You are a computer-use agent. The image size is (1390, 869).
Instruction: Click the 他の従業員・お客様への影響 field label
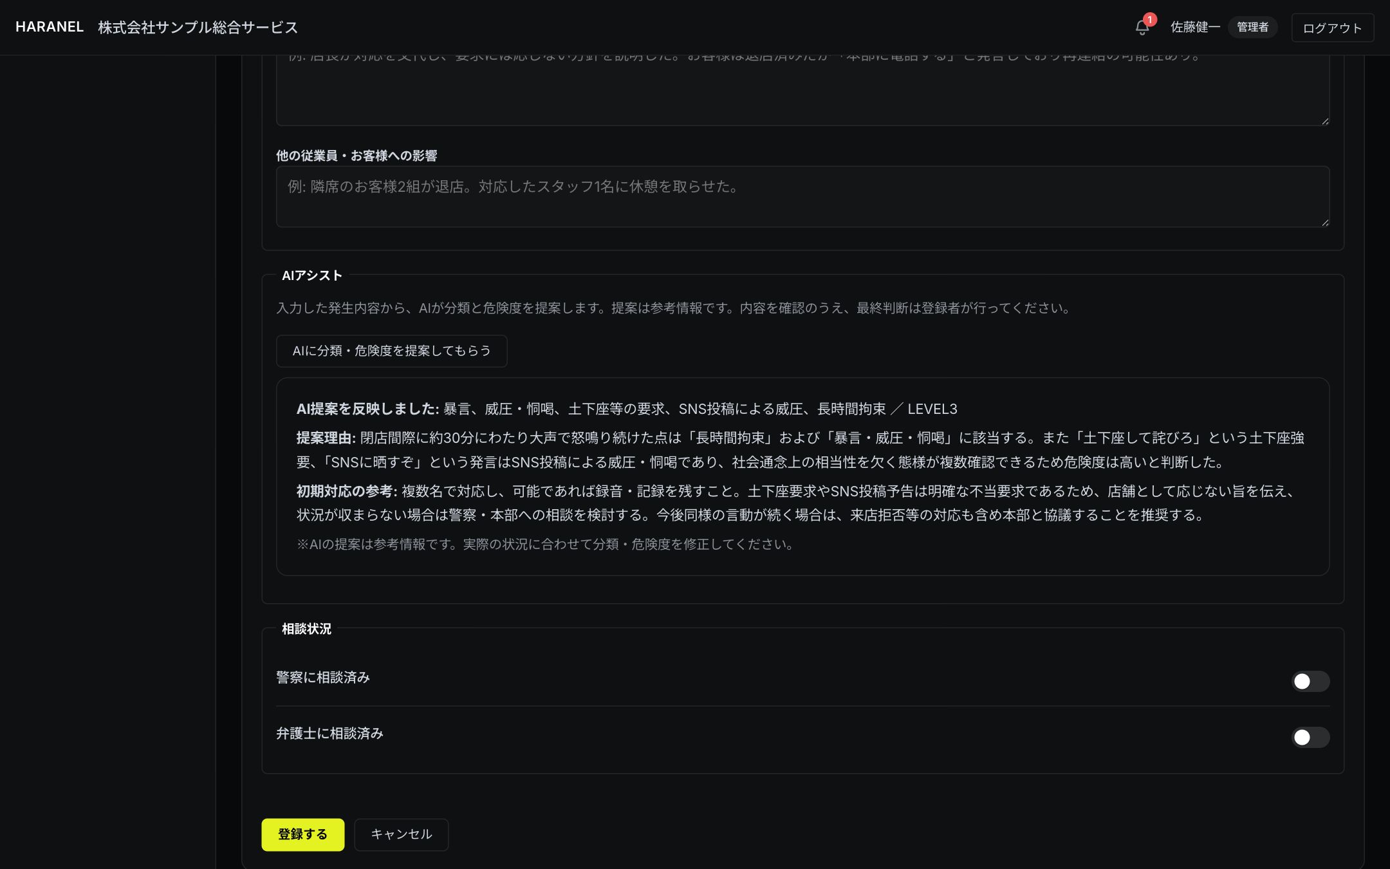357,156
